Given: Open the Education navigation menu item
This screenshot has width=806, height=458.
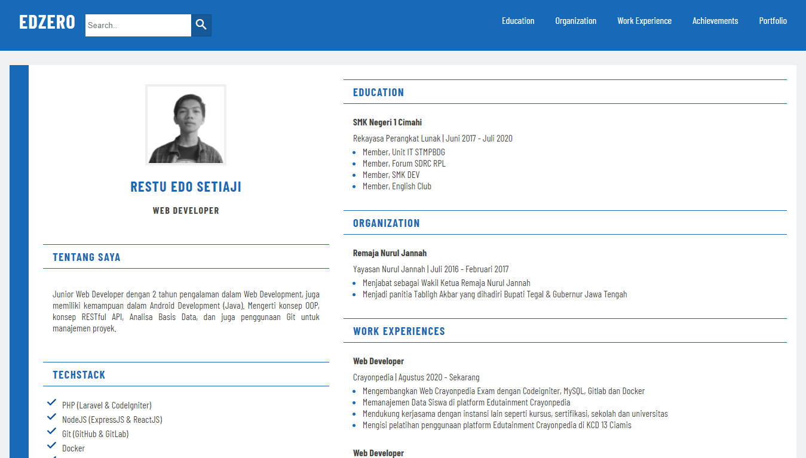Looking at the screenshot, I should pos(517,20).
